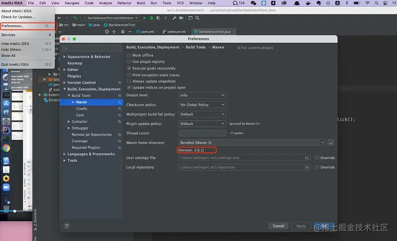
Task: Open Checksum policy dropdown
Action: [x=202, y=105]
